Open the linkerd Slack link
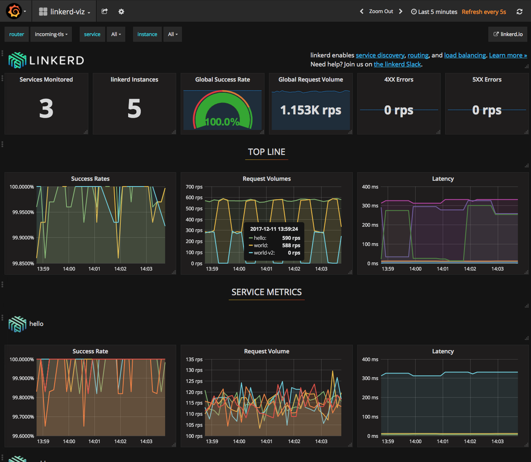531x462 pixels. click(397, 64)
